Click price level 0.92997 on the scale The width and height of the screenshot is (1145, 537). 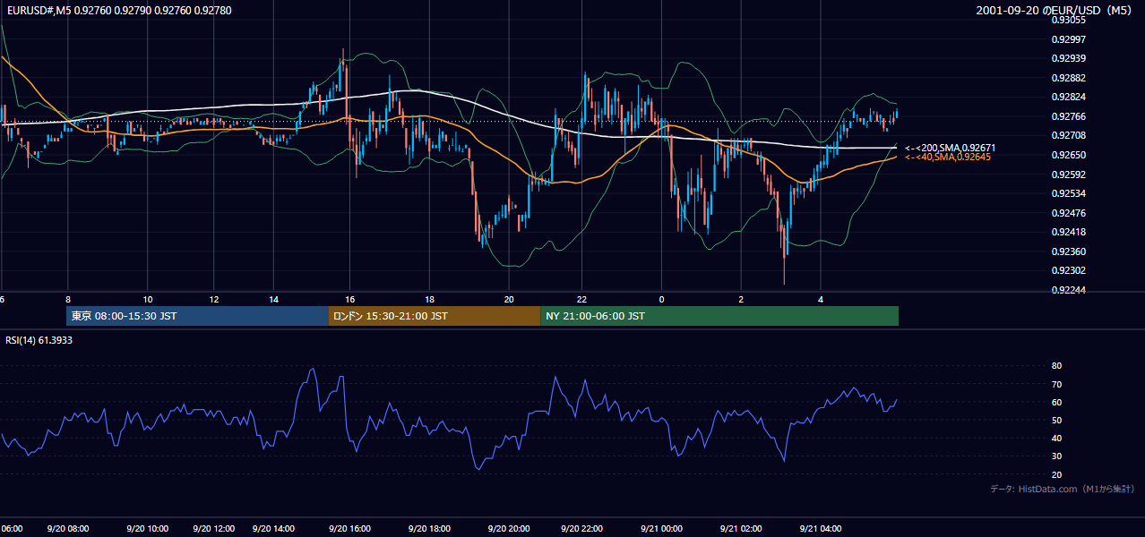pyautogui.click(x=1068, y=39)
